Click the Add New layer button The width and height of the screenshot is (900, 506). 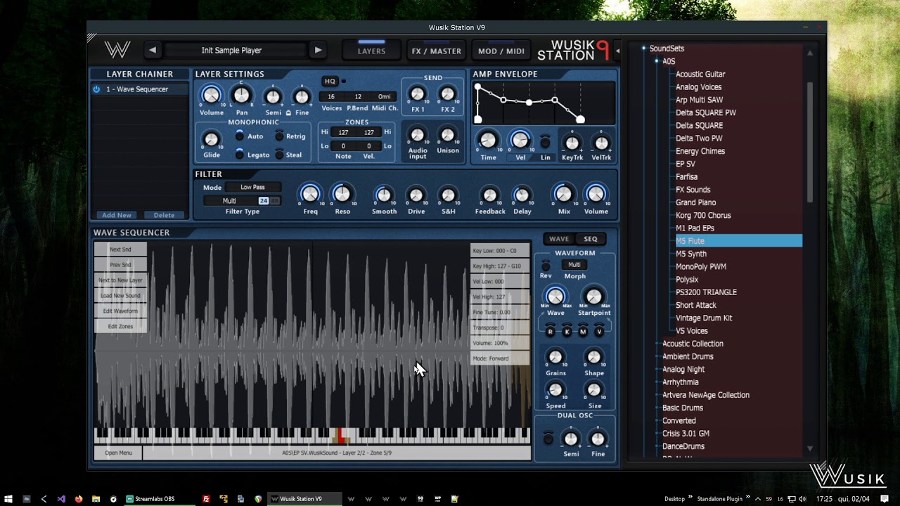tap(117, 215)
